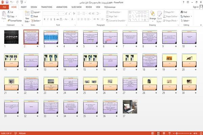The width and height of the screenshot is (203, 135).
Task: Click zoom percentage 40% button
Action: pyautogui.click(x=195, y=133)
